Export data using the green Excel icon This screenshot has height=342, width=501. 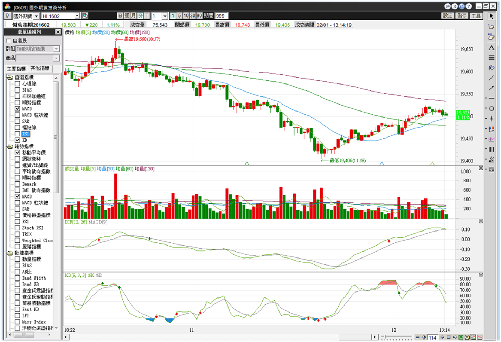461,337
